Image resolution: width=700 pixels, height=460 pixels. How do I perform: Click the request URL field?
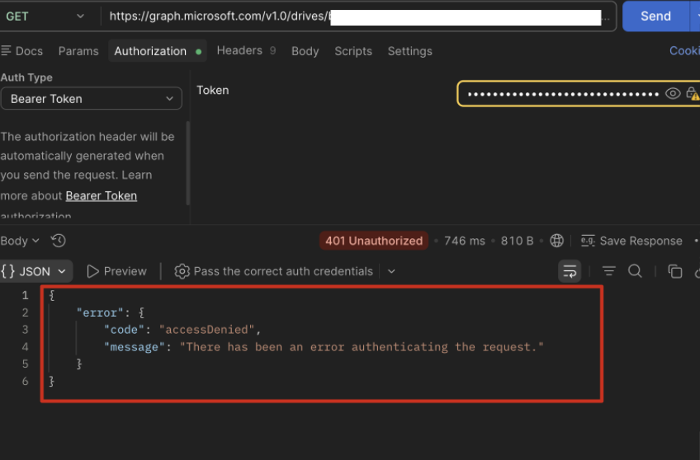(x=358, y=16)
